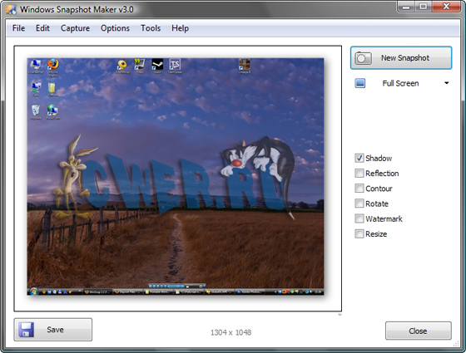466x353 pixels.
Task: Open the Tools menu
Action: click(151, 28)
